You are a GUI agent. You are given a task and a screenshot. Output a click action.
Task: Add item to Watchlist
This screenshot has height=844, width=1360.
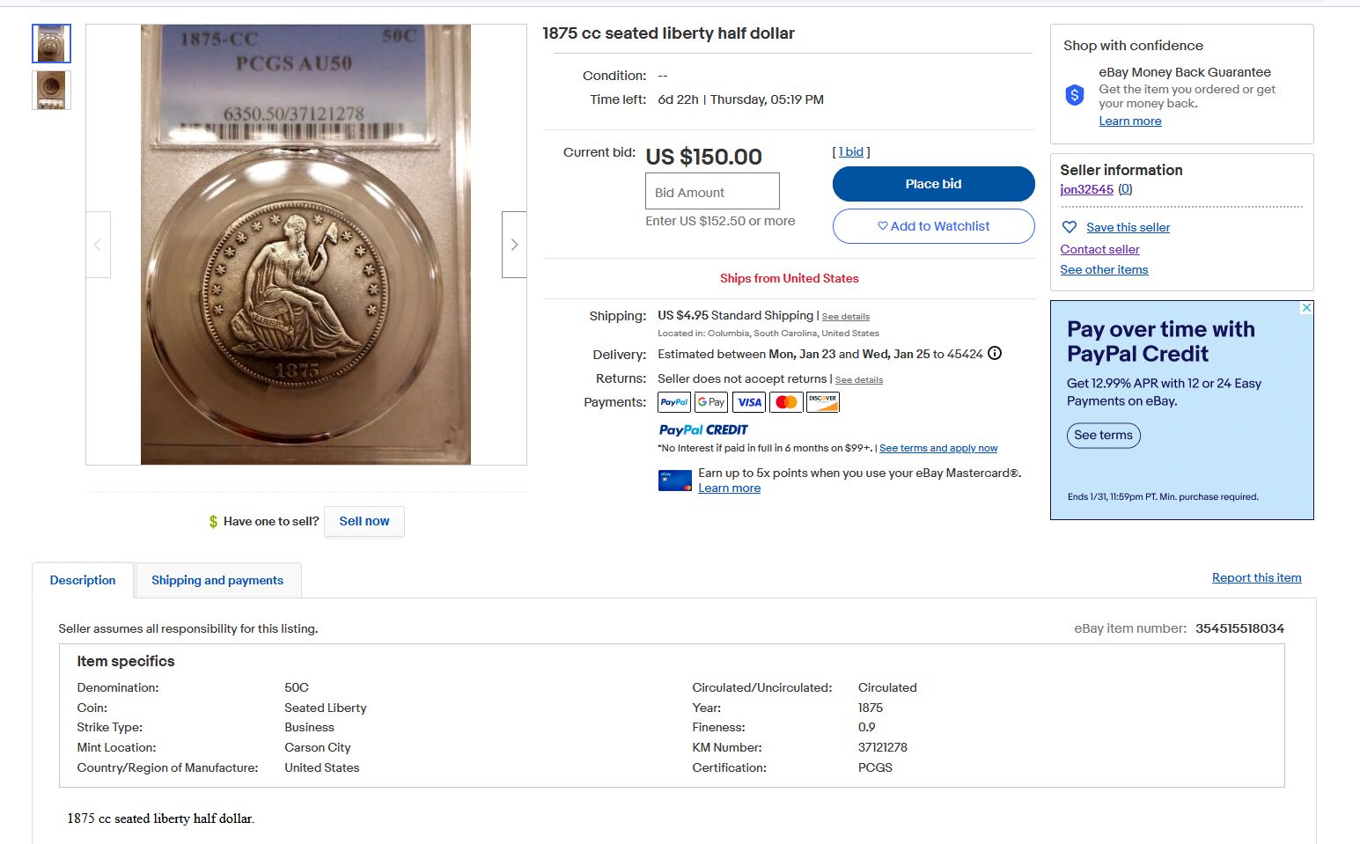pos(933,226)
